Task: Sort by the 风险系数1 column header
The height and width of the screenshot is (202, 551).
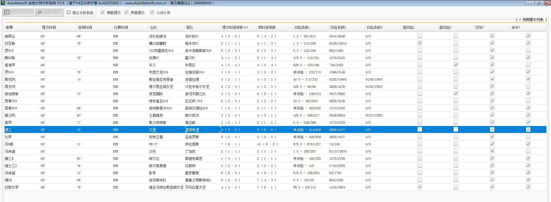Action: (x=302, y=27)
